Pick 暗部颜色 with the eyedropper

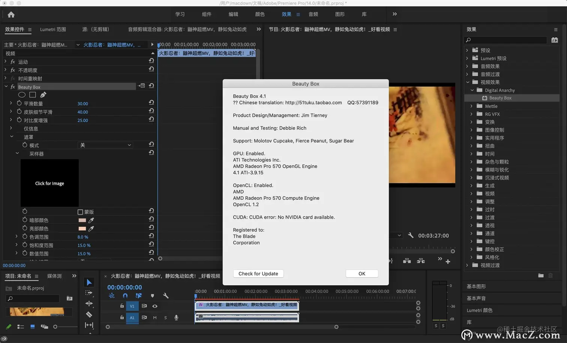pyautogui.click(x=91, y=220)
